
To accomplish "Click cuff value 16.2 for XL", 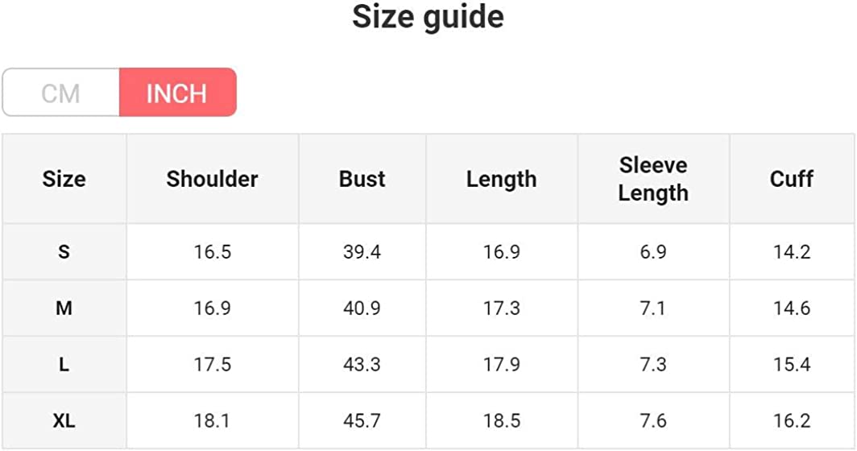I will pos(791,420).
